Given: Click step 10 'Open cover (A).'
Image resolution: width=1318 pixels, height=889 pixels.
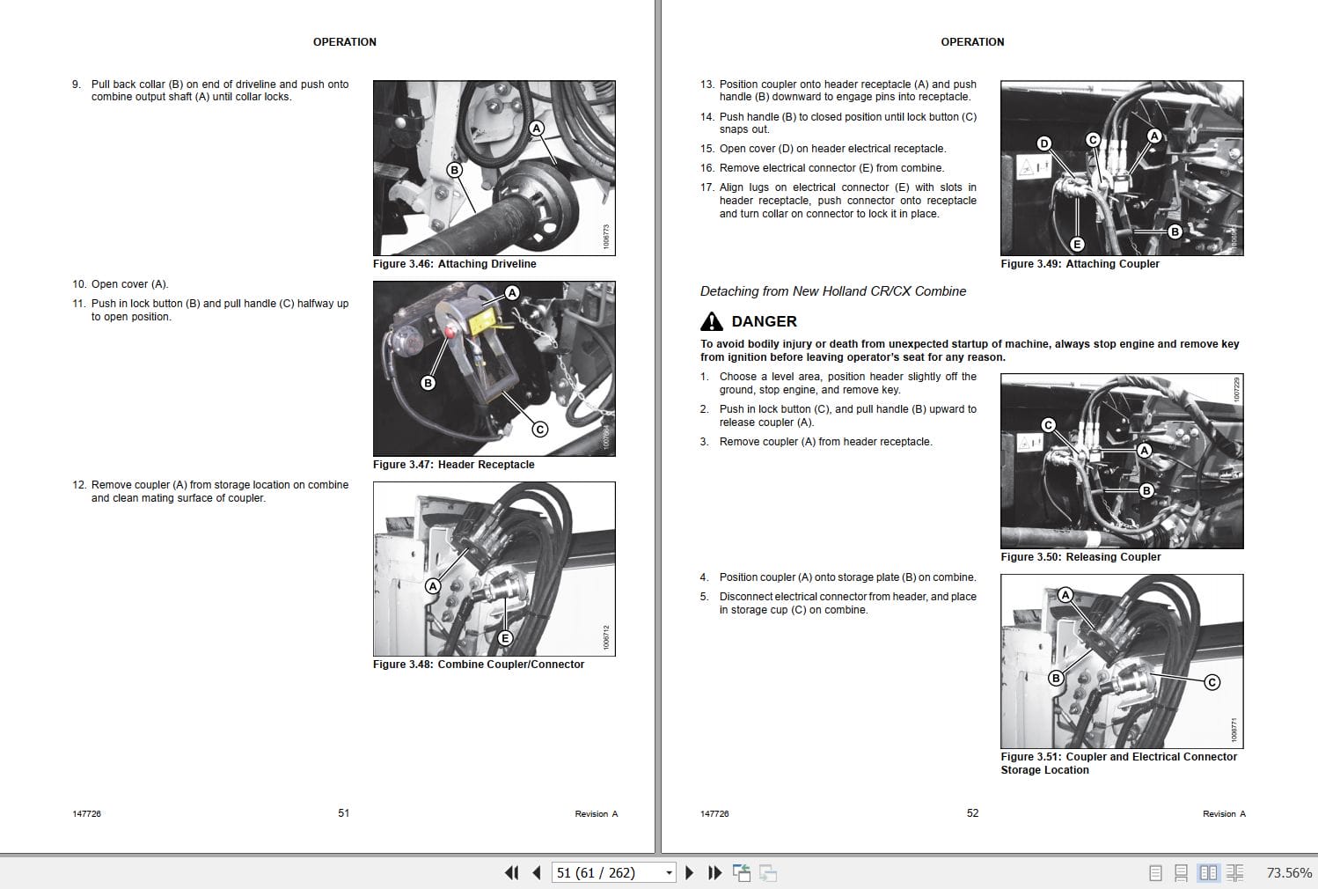Looking at the screenshot, I should [x=129, y=284].
